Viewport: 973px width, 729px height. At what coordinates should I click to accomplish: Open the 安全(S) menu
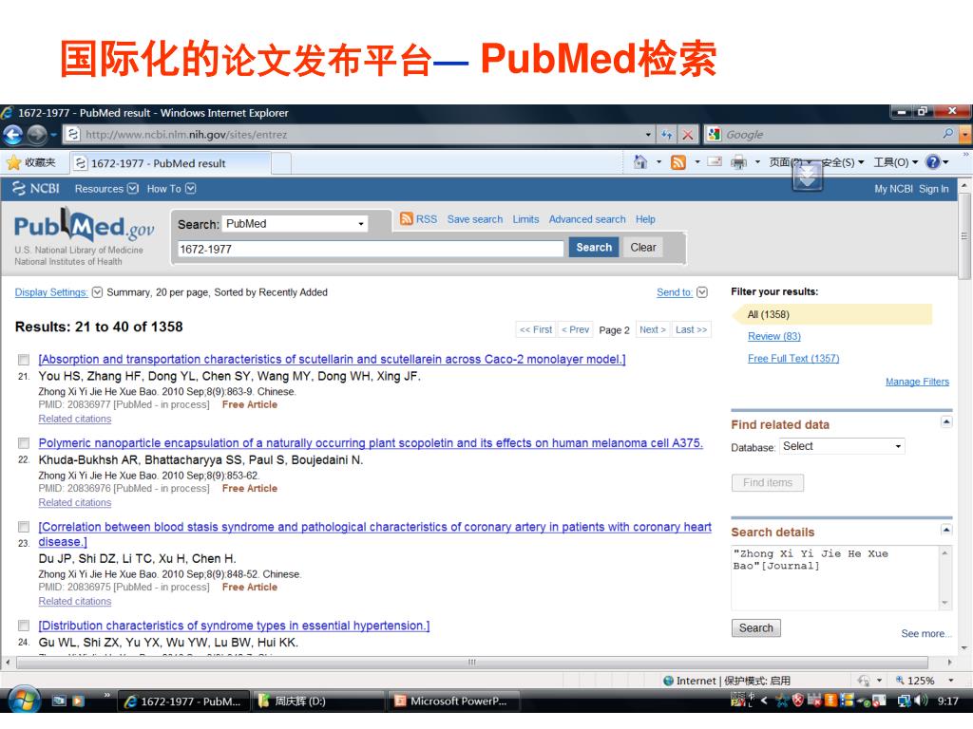(x=843, y=162)
